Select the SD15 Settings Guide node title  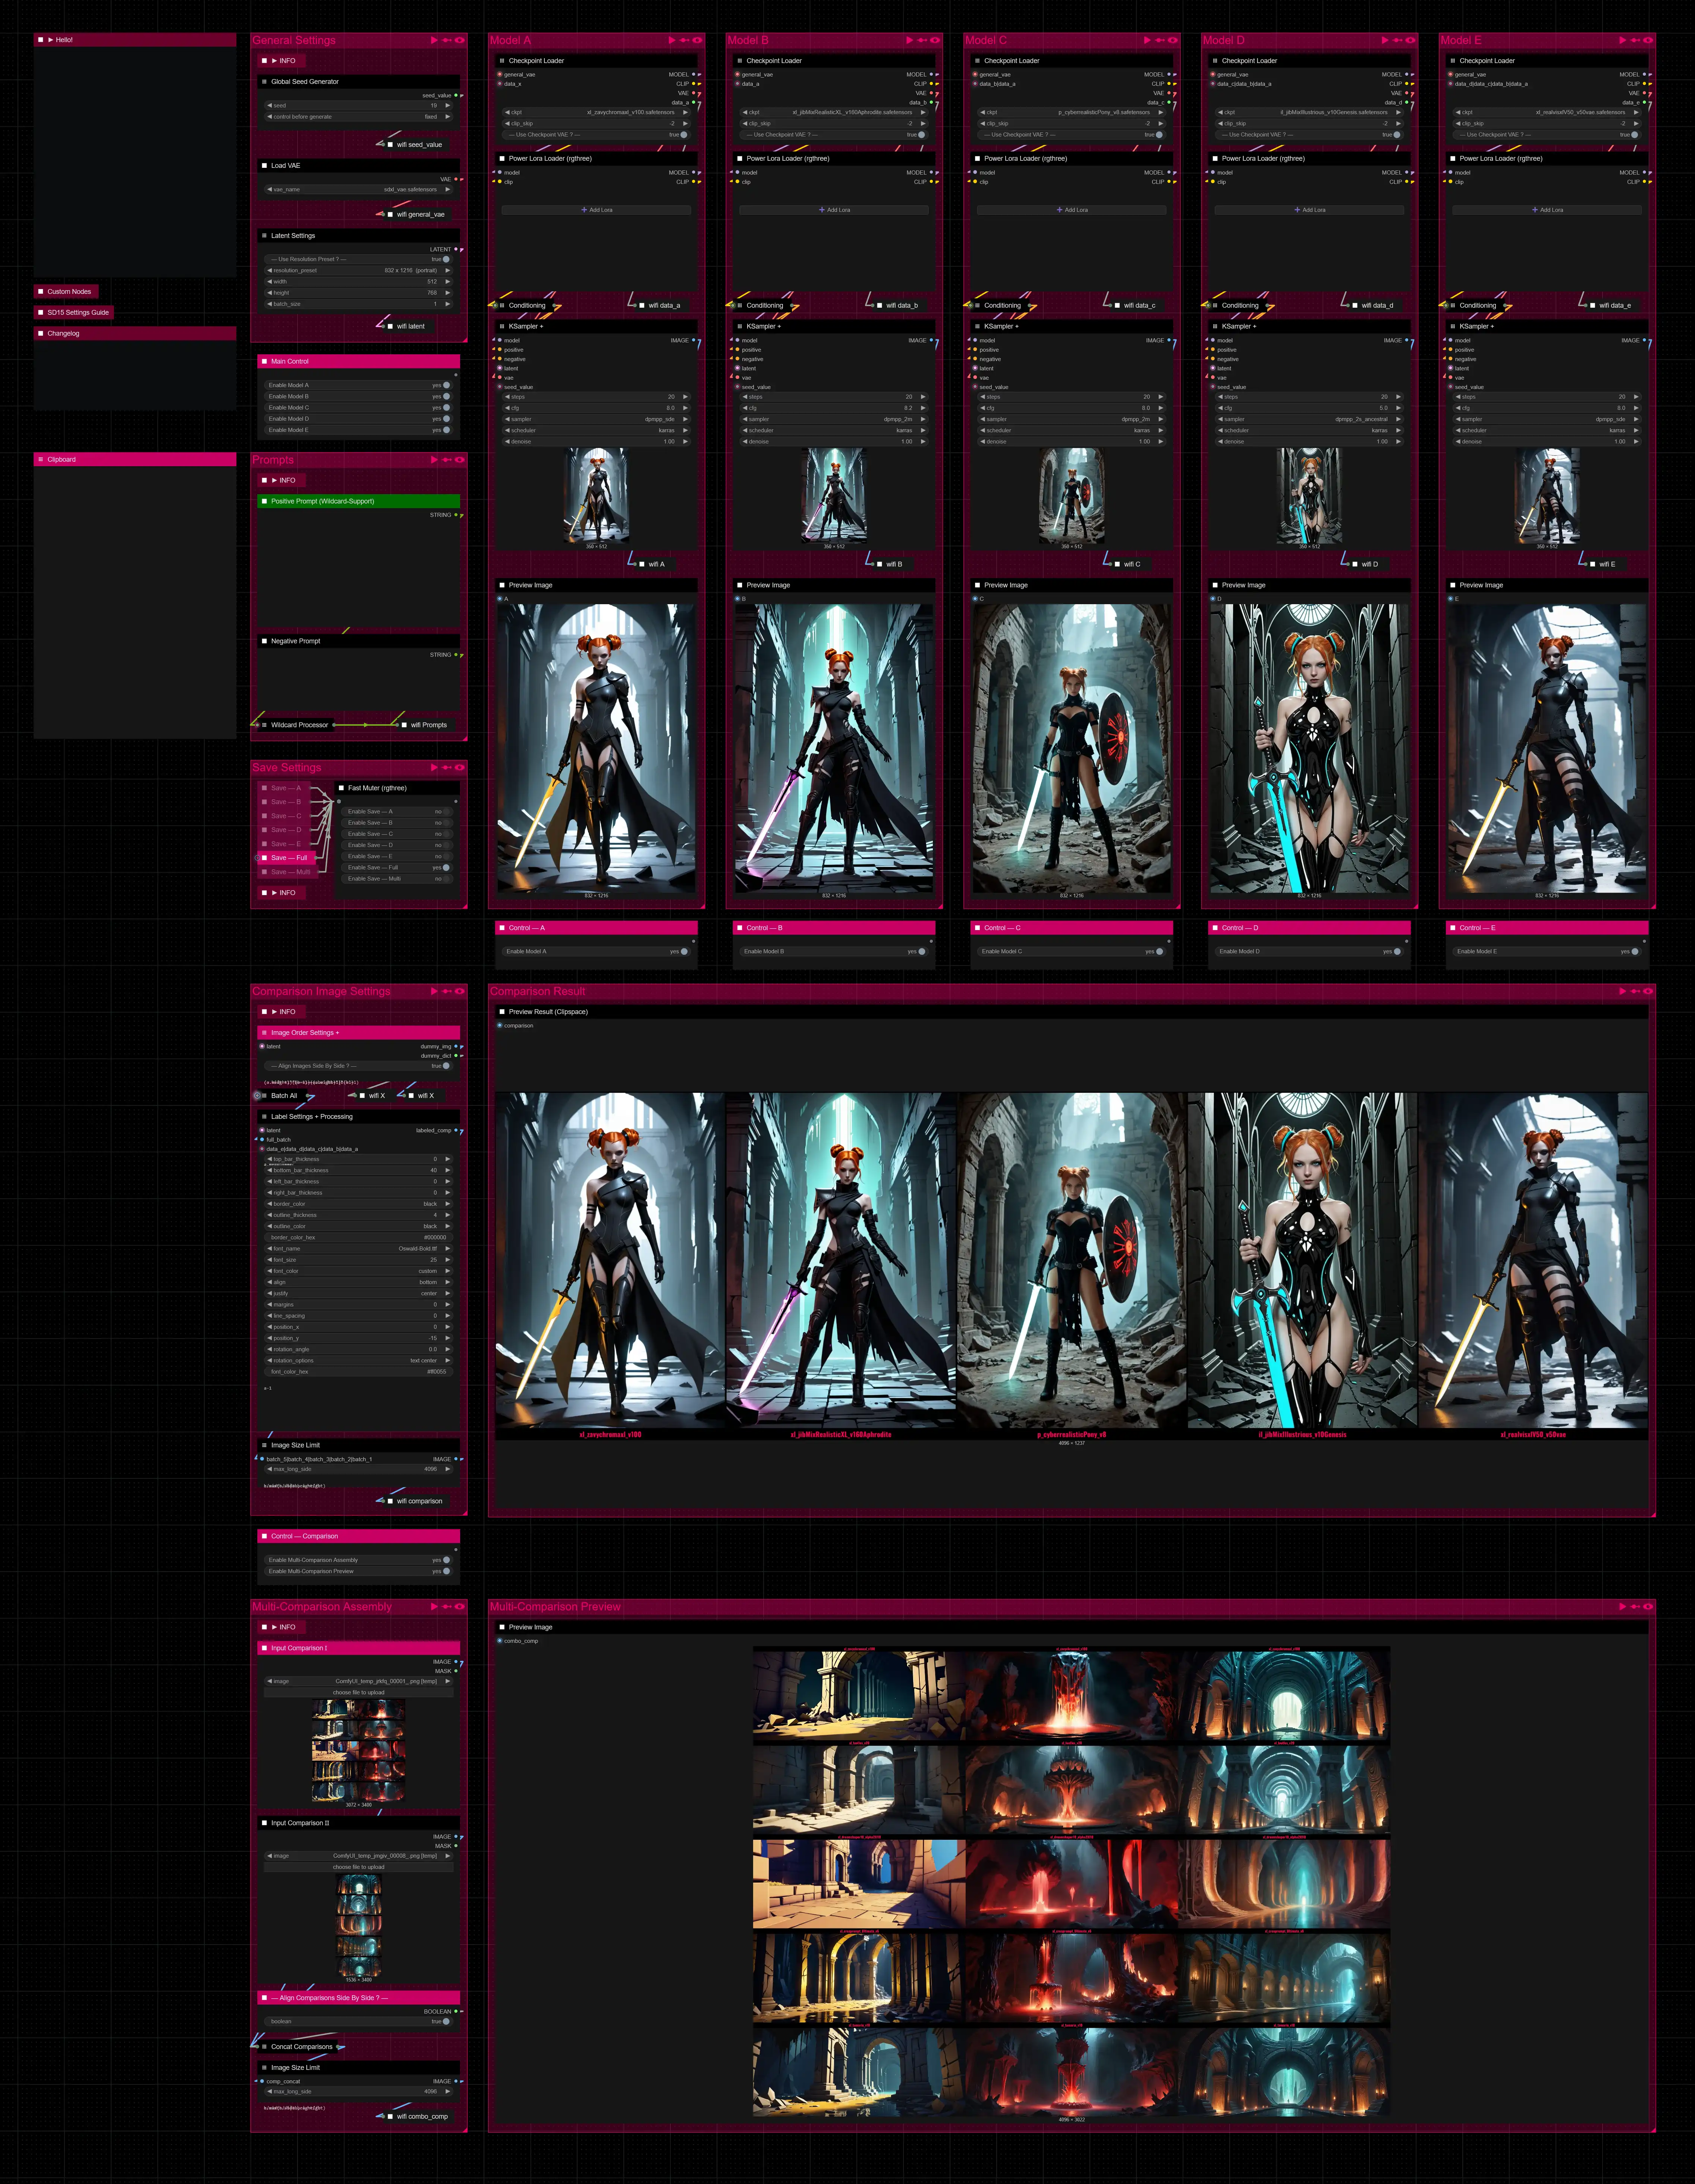(x=78, y=312)
